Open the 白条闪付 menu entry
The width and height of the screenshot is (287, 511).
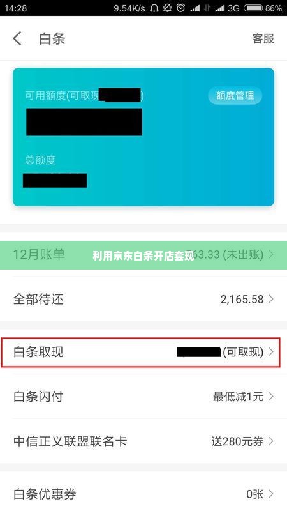[x=143, y=397]
